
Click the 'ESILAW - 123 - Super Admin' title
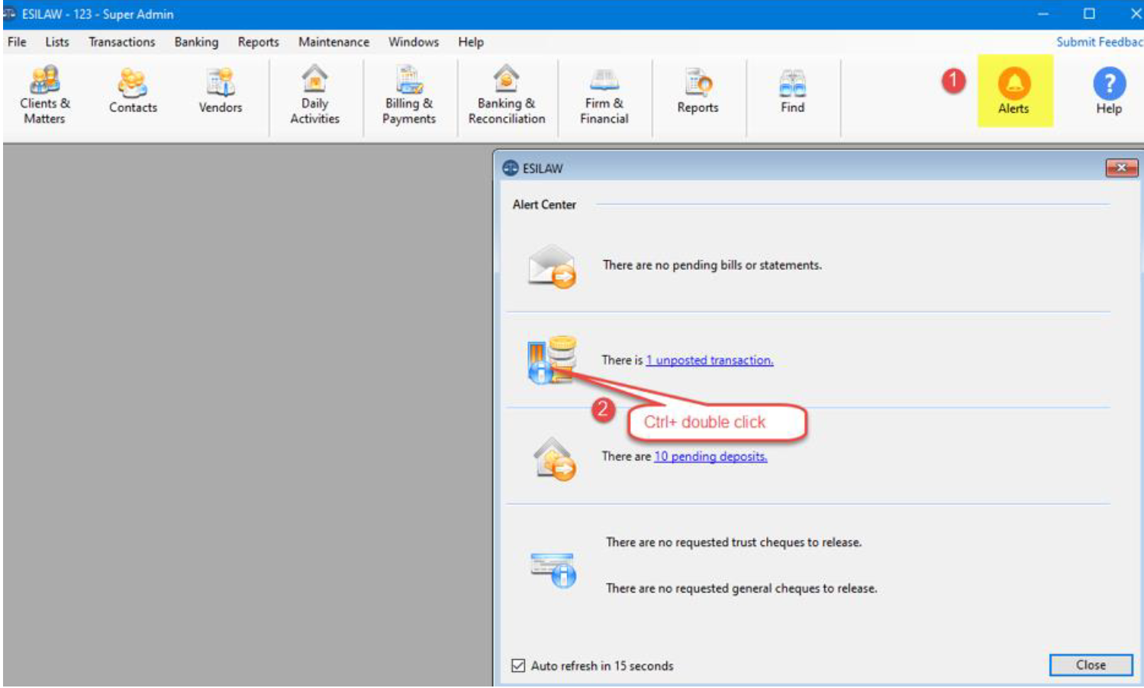click(x=98, y=14)
